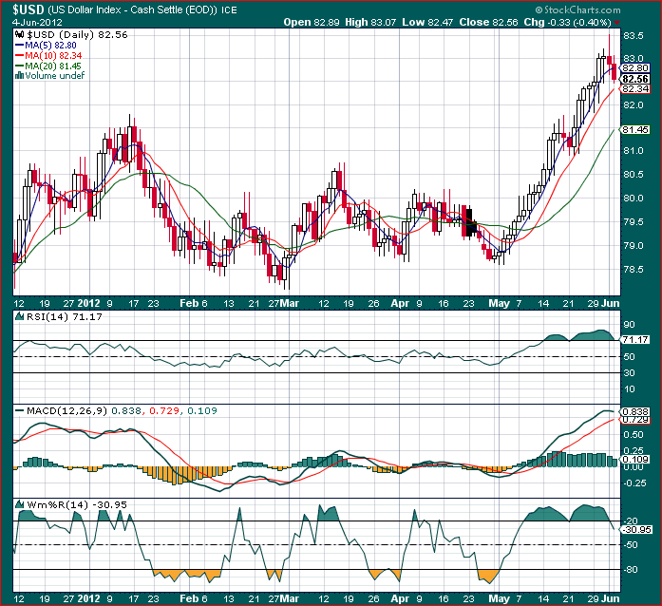Click the 83.5 price axis label
The image size is (662, 606).
[633, 36]
